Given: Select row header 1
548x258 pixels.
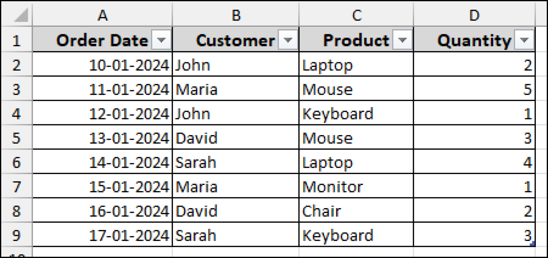Looking at the screenshot, I should coord(16,40).
